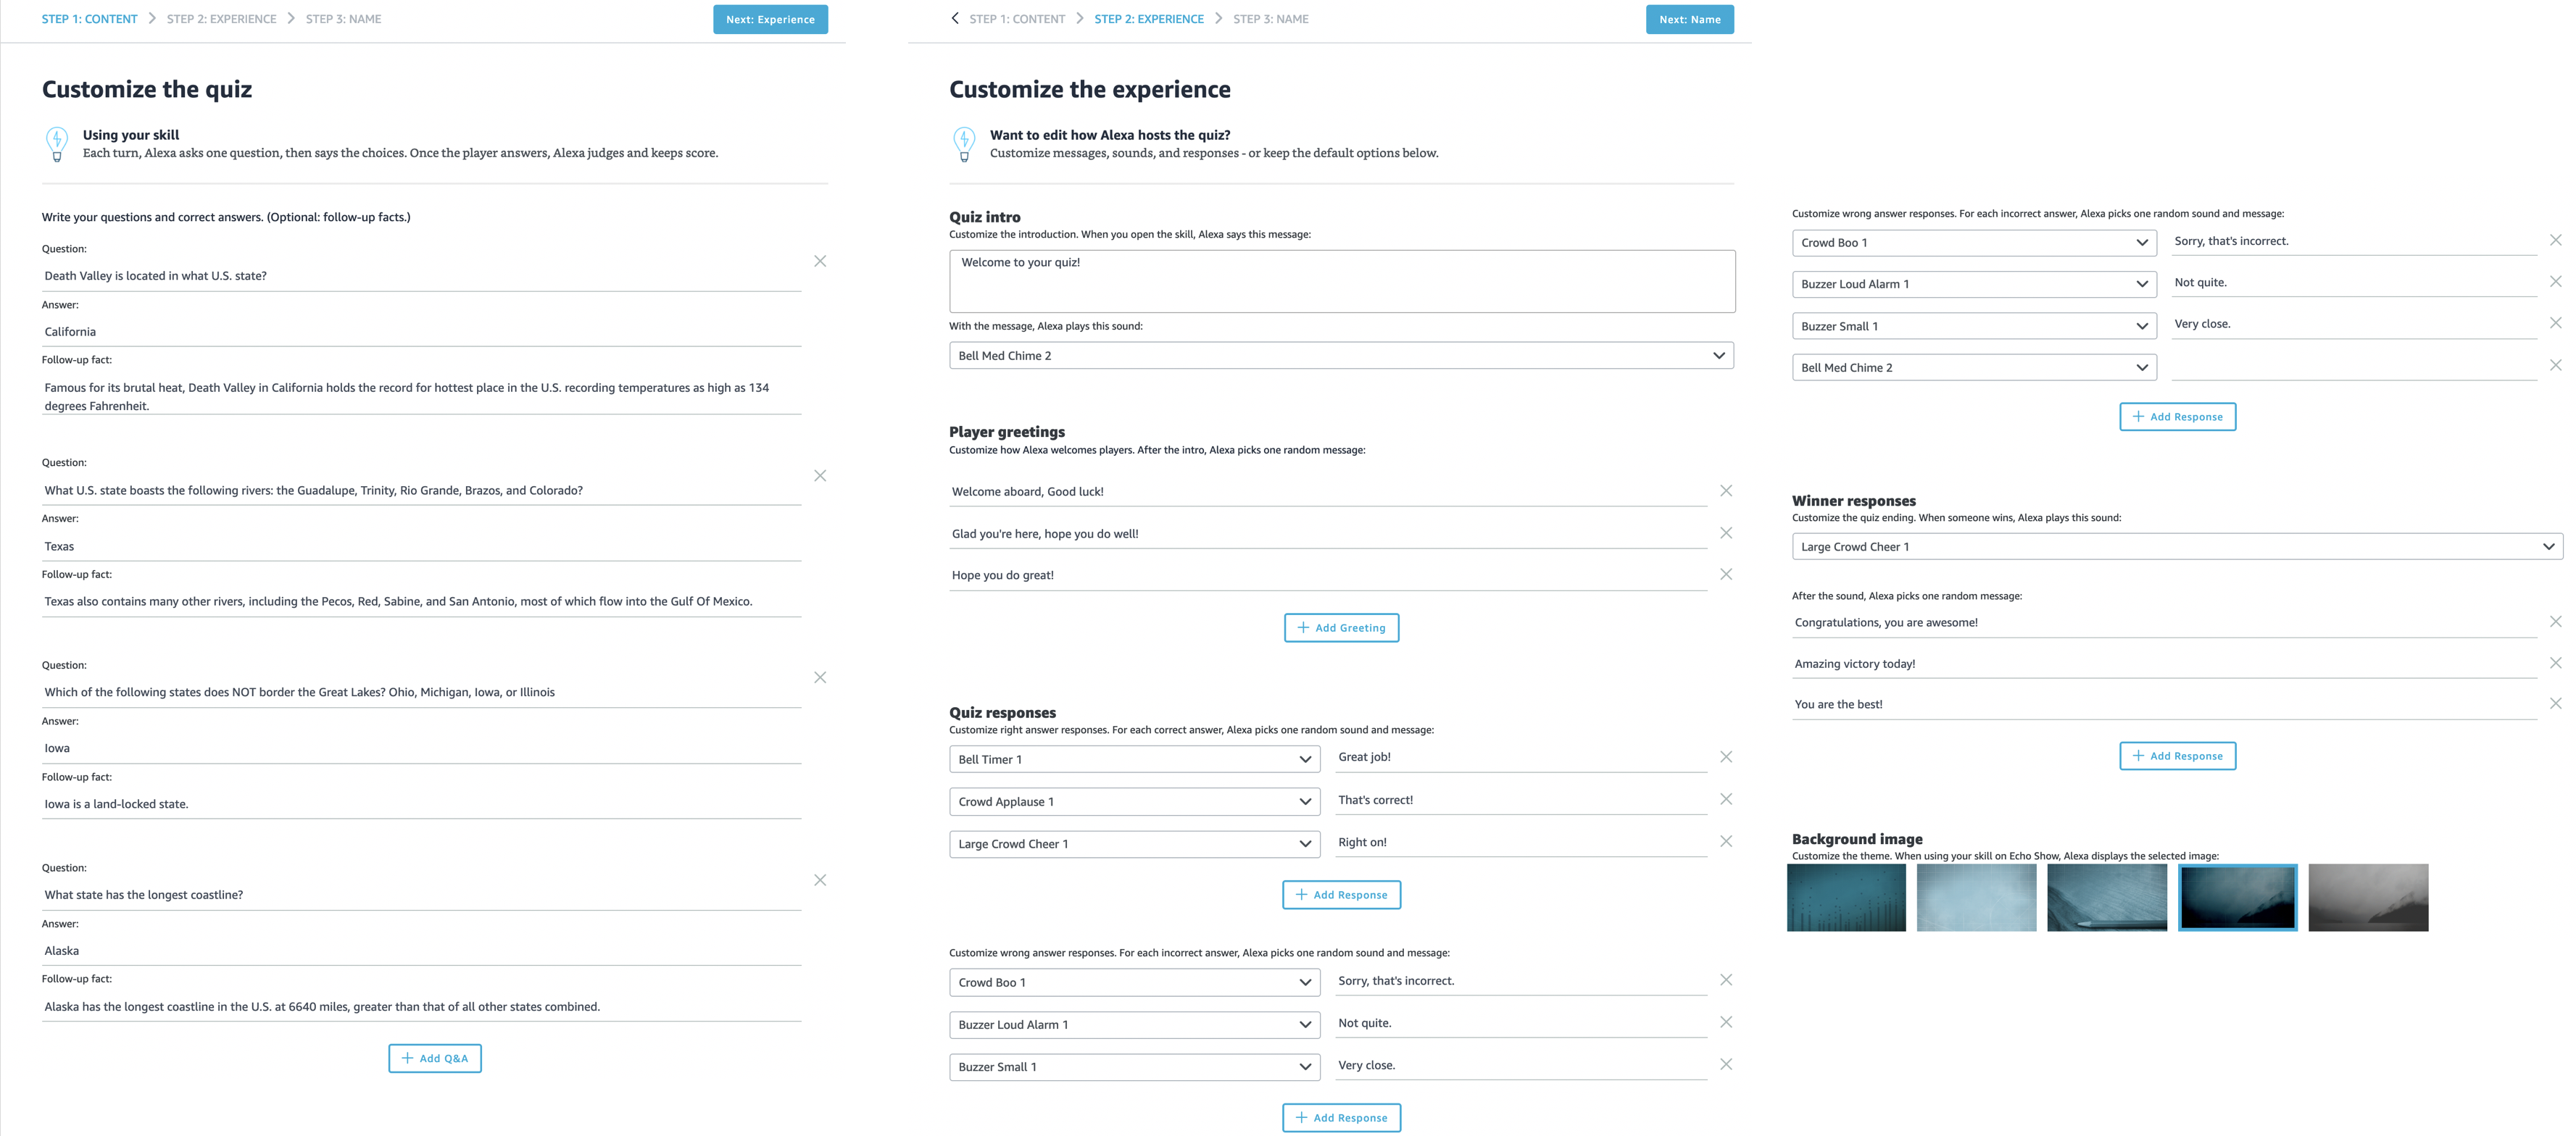Delete the 'Welcome aboard, Good luck!' greeting
The image size is (2576, 1136).
tap(1725, 490)
